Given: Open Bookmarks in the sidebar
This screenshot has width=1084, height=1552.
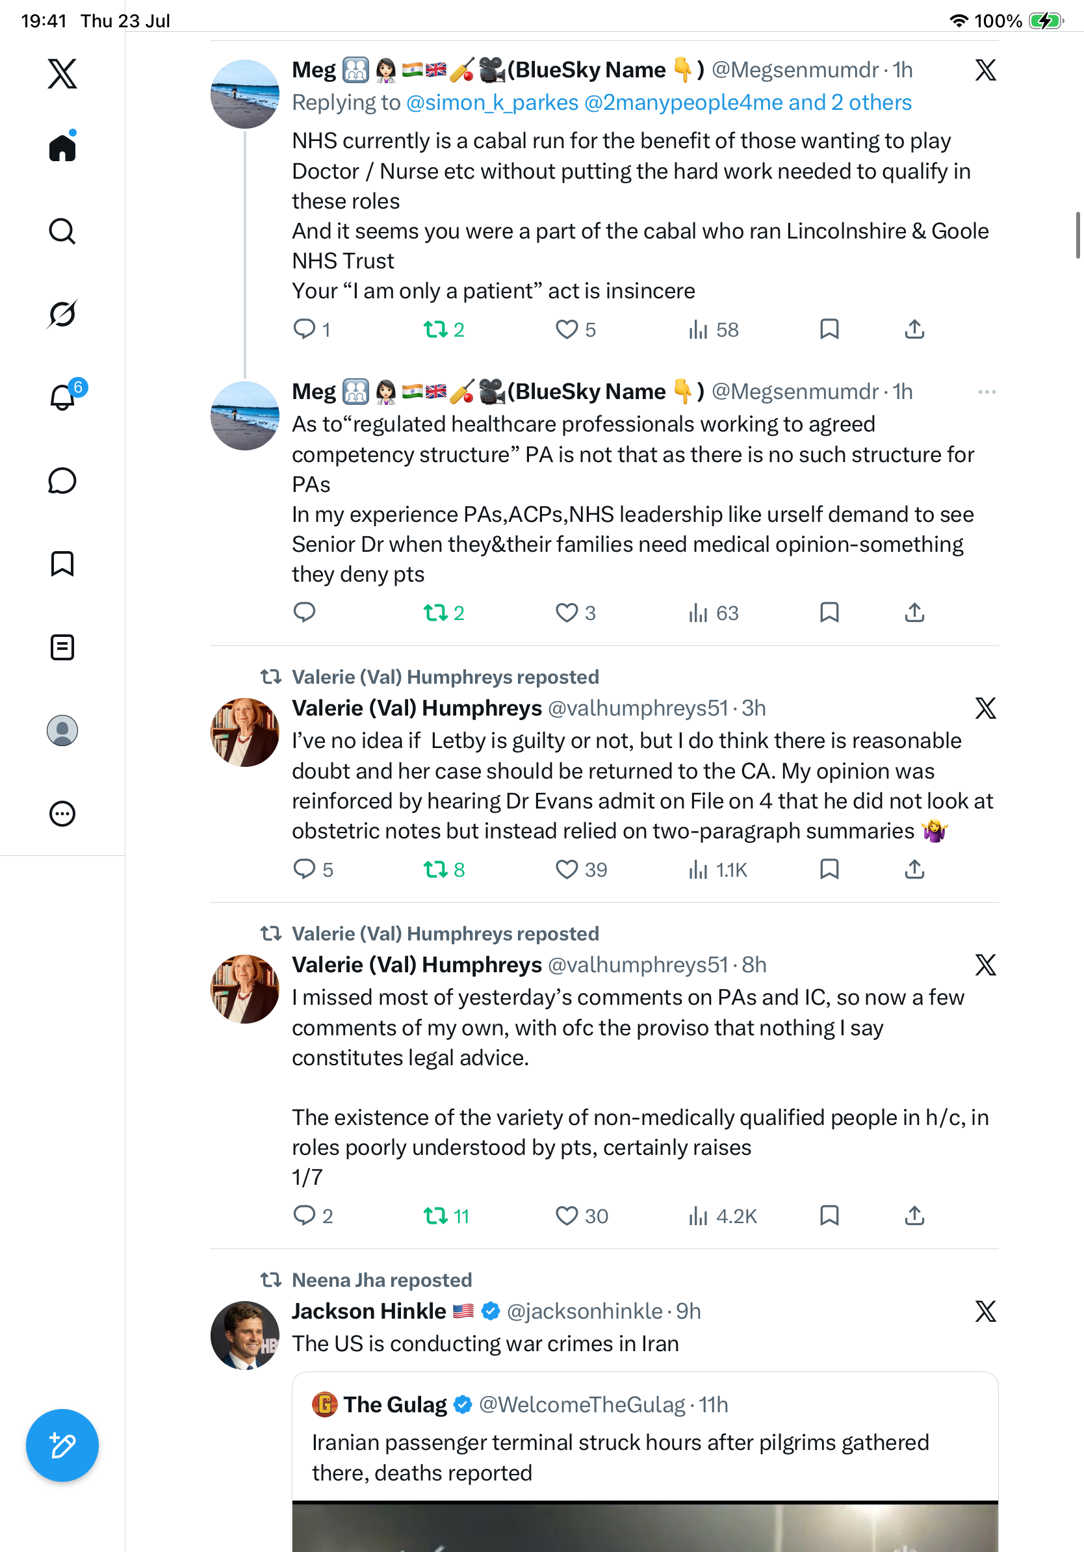Looking at the screenshot, I should pyautogui.click(x=62, y=563).
